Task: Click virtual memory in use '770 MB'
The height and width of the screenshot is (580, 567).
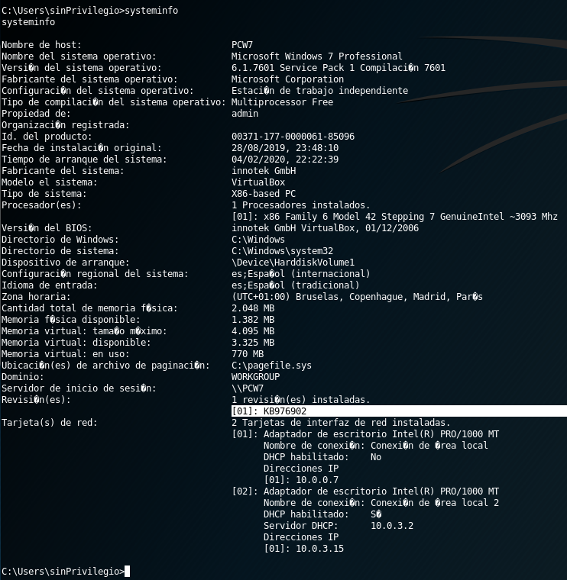Action: (248, 354)
